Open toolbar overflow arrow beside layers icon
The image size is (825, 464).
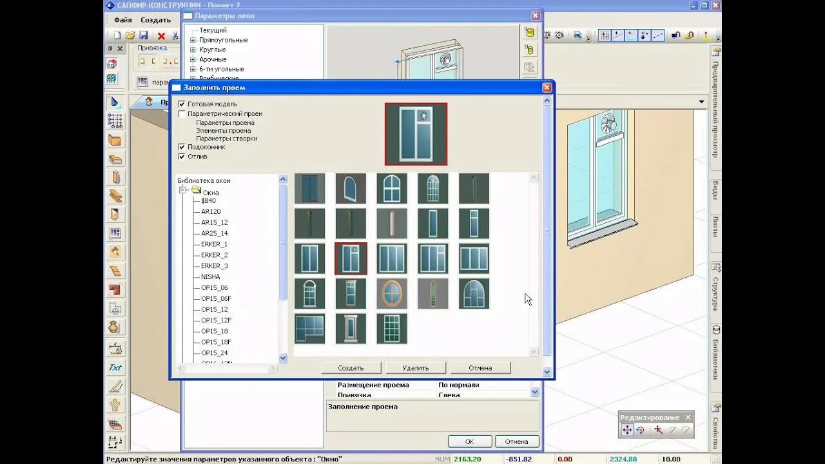588,37
